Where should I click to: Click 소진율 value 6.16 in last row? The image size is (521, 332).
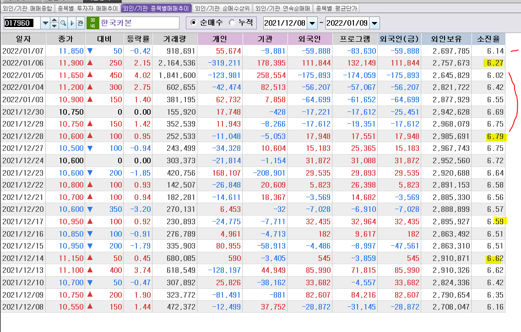[x=495, y=307]
